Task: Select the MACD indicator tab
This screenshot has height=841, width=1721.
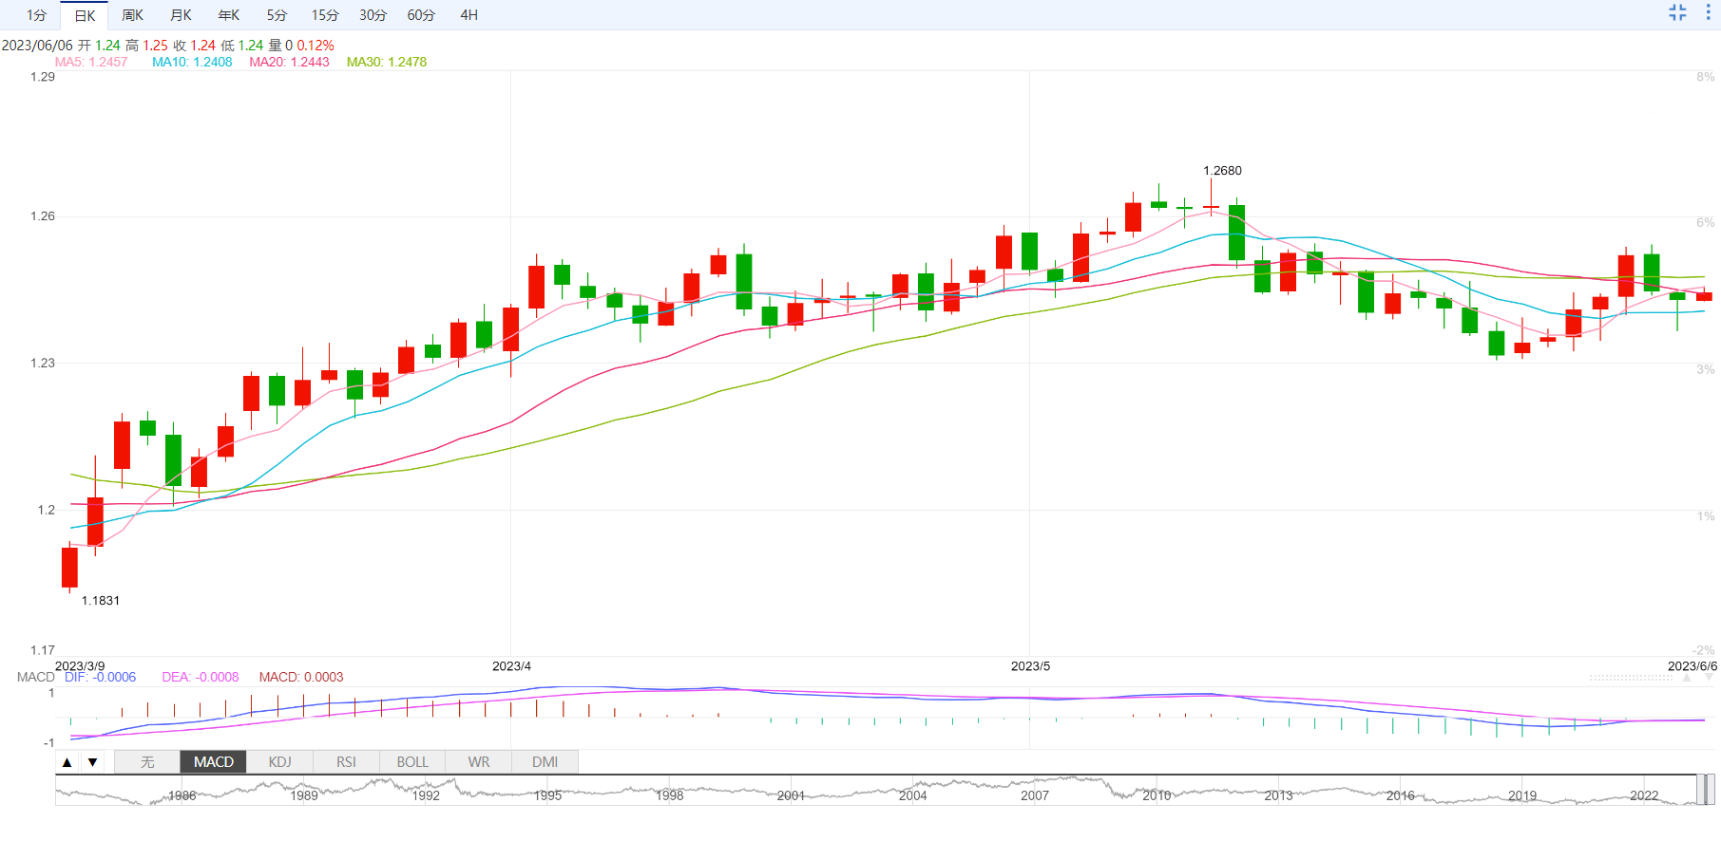Action: point(214,762)
